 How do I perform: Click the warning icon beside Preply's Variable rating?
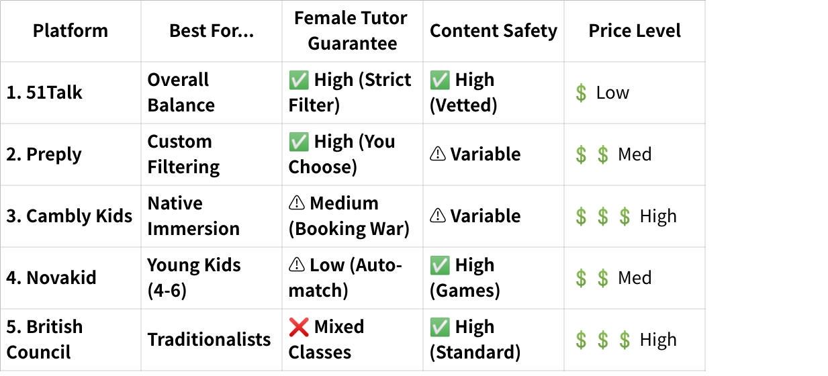pyautogui.click(x=437, y=154)
